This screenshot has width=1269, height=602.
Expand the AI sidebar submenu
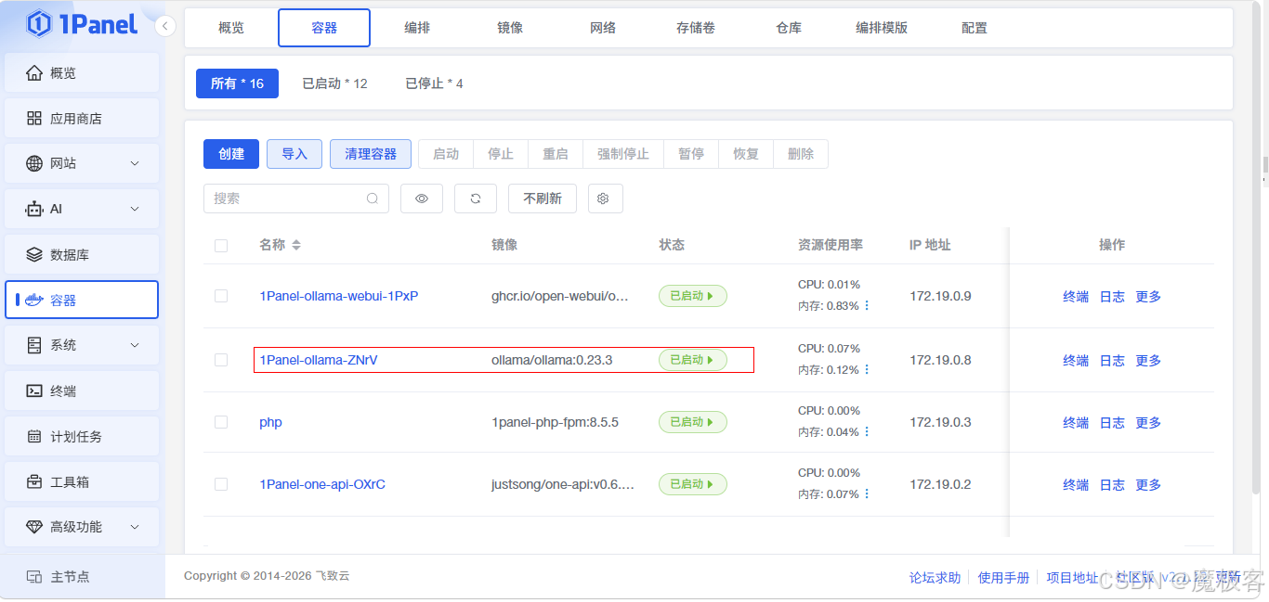135,209
